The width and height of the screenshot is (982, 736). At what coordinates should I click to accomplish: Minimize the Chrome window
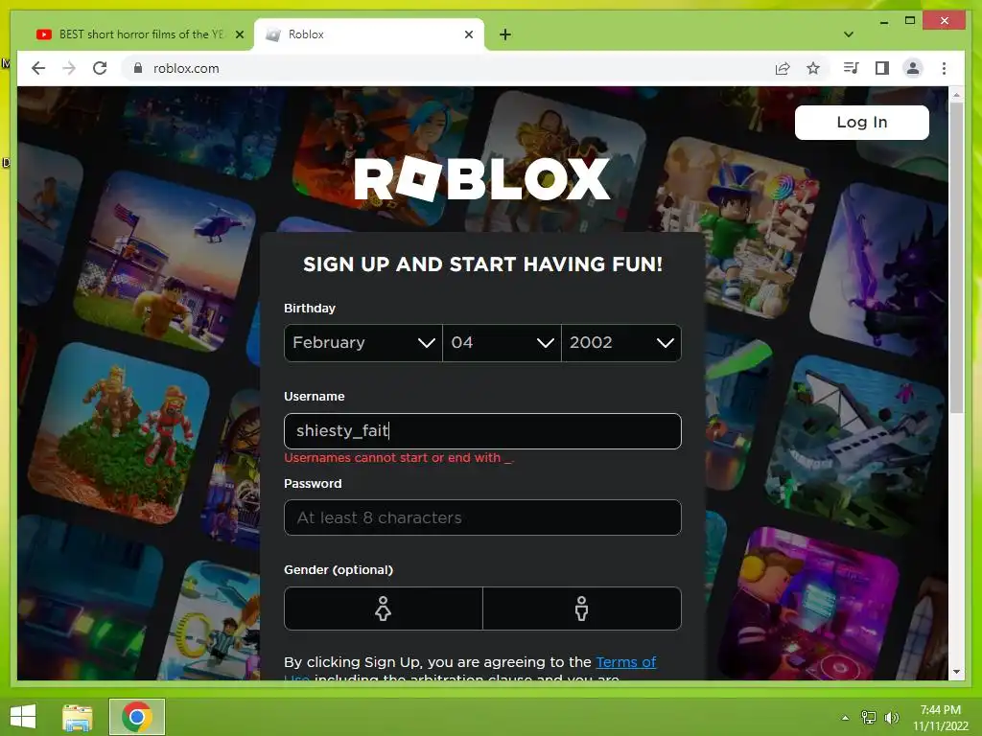coord(883,21)
